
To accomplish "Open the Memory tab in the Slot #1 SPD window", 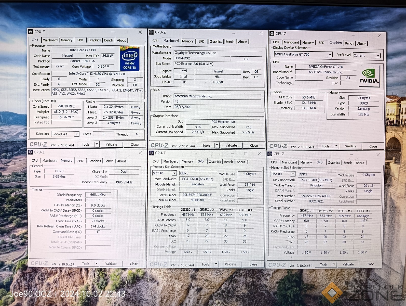I will (x=187, y=162).
